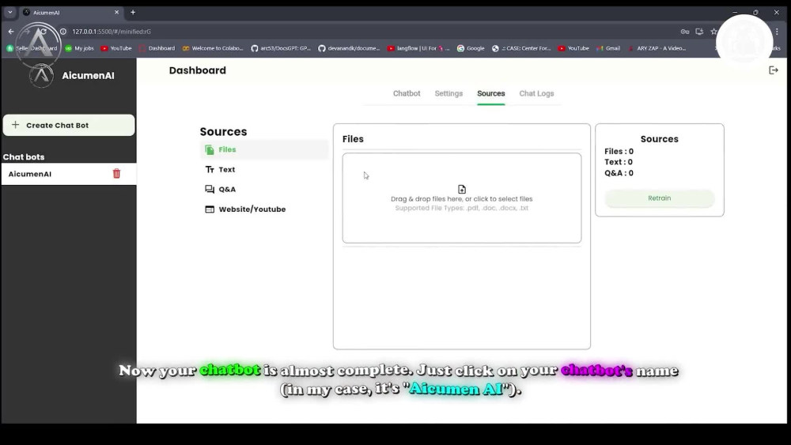791x445 pixels.
Task: Click the 'Files : 0' count text
Action: (619, 151)
